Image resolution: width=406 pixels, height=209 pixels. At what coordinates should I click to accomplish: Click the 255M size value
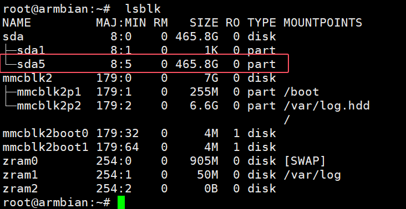[x=204, y=92]
